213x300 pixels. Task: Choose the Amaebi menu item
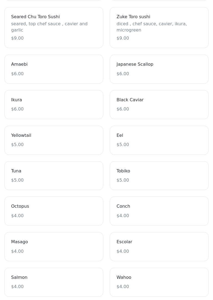[x=54, y=69]
